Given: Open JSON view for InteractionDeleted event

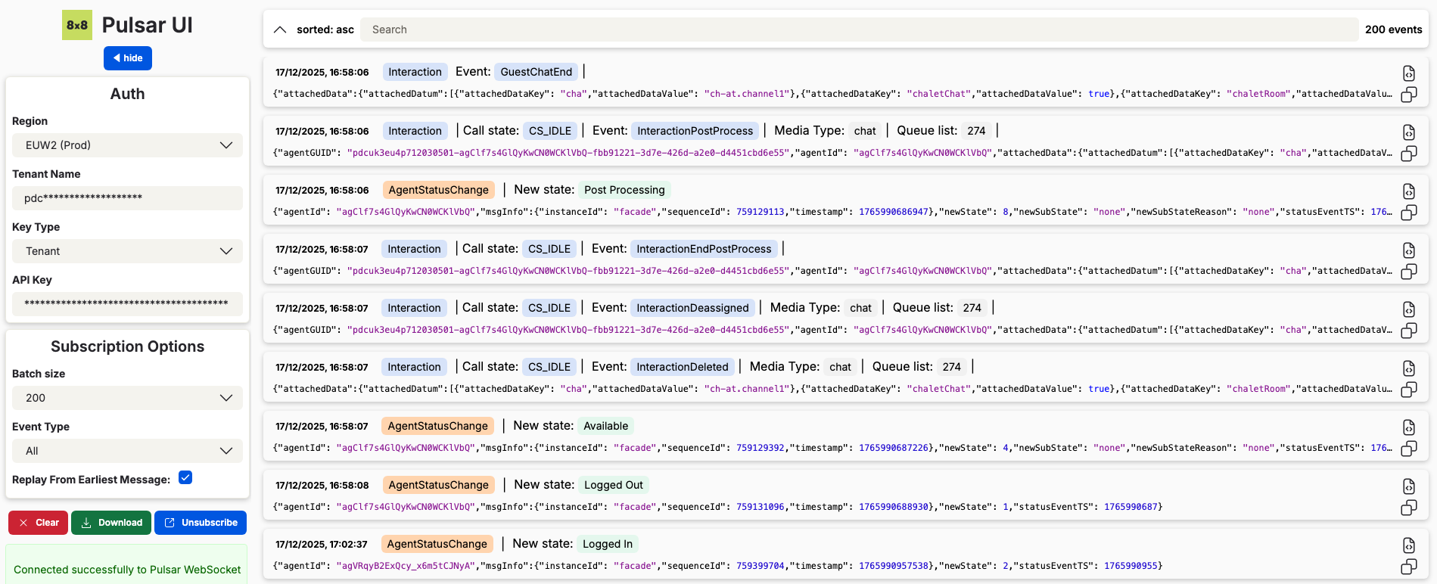Looking at the screenshot, I should click(x=1408, y=368).
